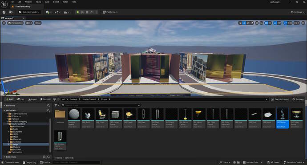The width and height of the screenshot is (307, 165).
Task: Toggle rotation snapping in viewport toolbar
Action: tap(277, 23)
